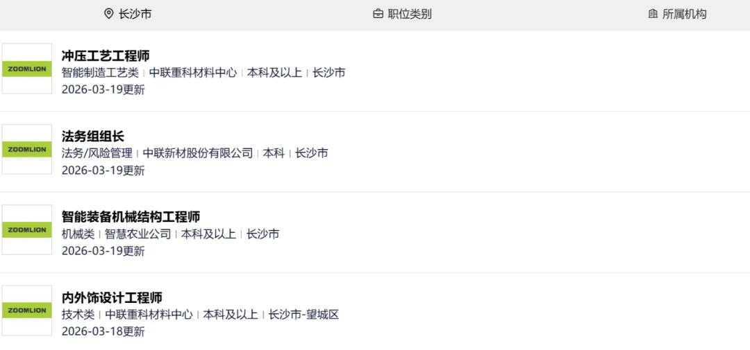Click the building organization icon
The height and width of the screenshot is (350, 750).
tap(653, 14)
